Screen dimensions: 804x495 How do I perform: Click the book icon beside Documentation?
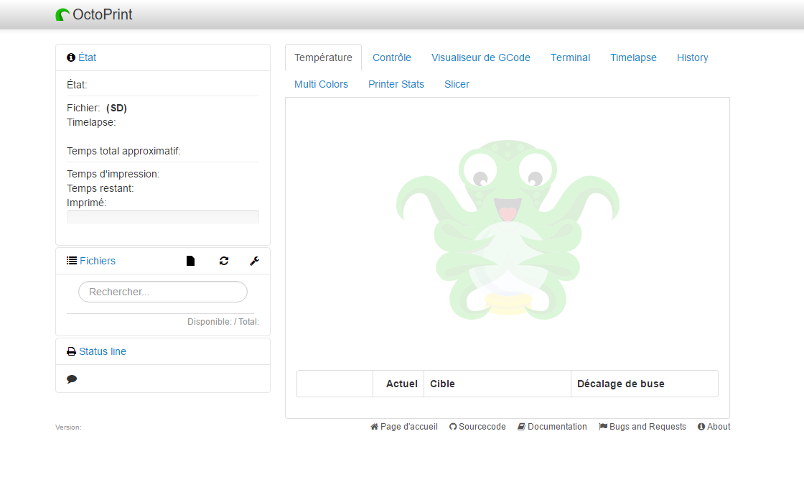click(x=521, y=427)
